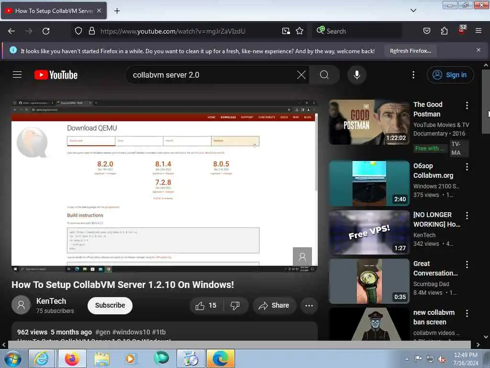
Task: Focus the Firefox Search box
Action: click(356, 31)
